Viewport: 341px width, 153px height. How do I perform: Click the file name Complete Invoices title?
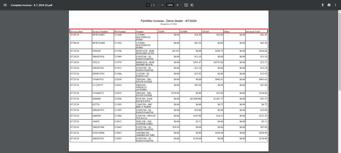click(x=31, y=5)
